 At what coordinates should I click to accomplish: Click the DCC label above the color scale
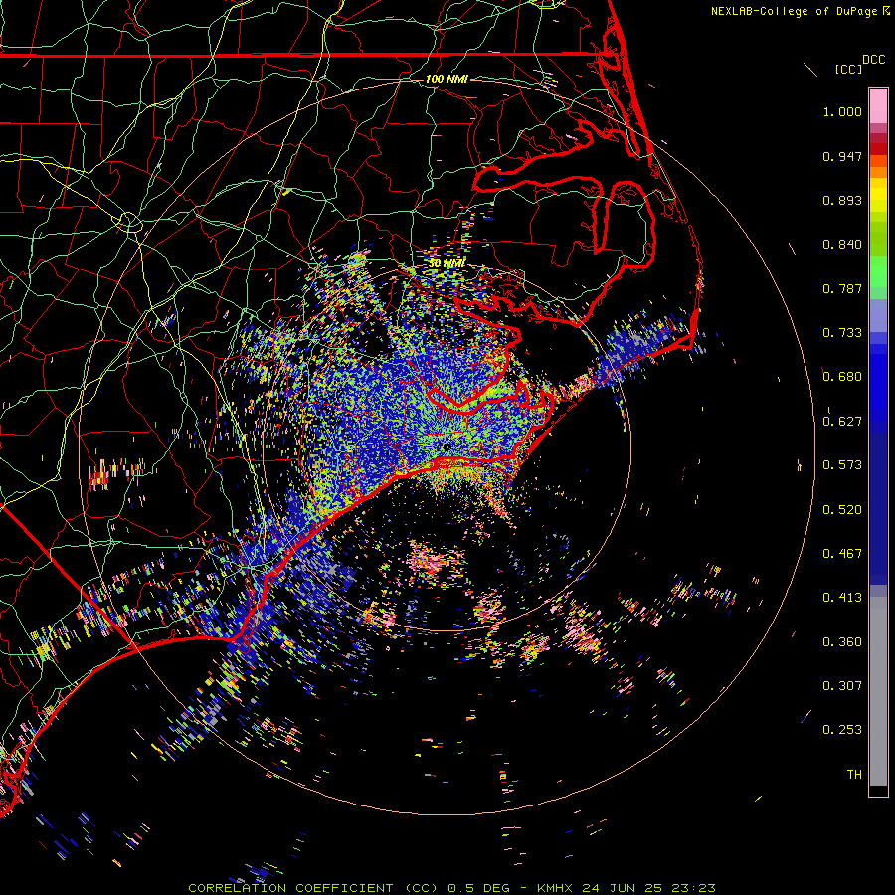873,60
